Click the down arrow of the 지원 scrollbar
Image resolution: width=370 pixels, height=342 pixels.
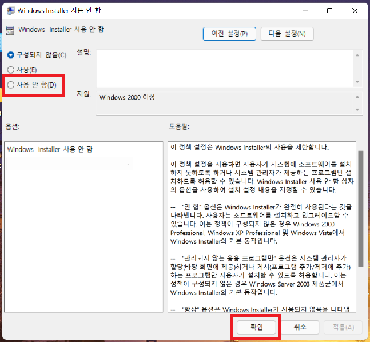(357, 110)
